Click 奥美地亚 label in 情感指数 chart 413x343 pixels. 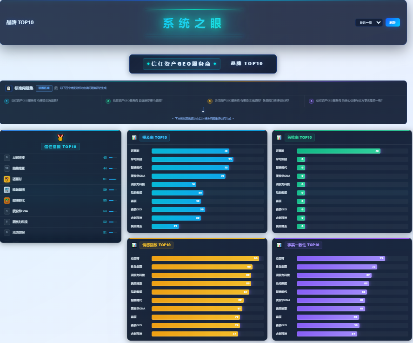[x=136, y=283]
